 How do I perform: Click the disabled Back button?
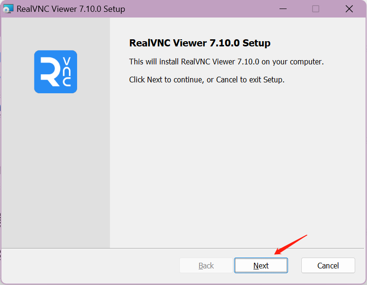tap(206, 266)
